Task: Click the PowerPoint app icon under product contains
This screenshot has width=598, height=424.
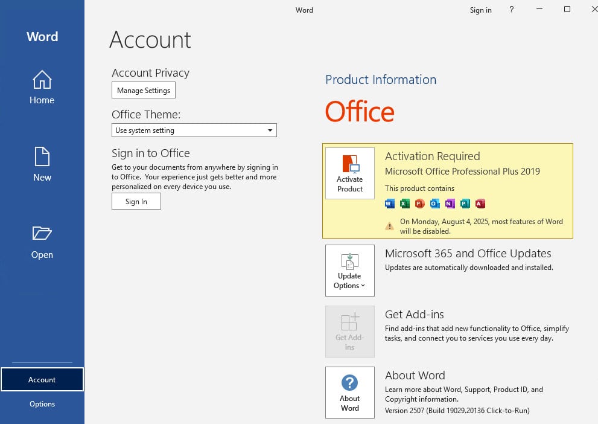Action: (419, 204)
